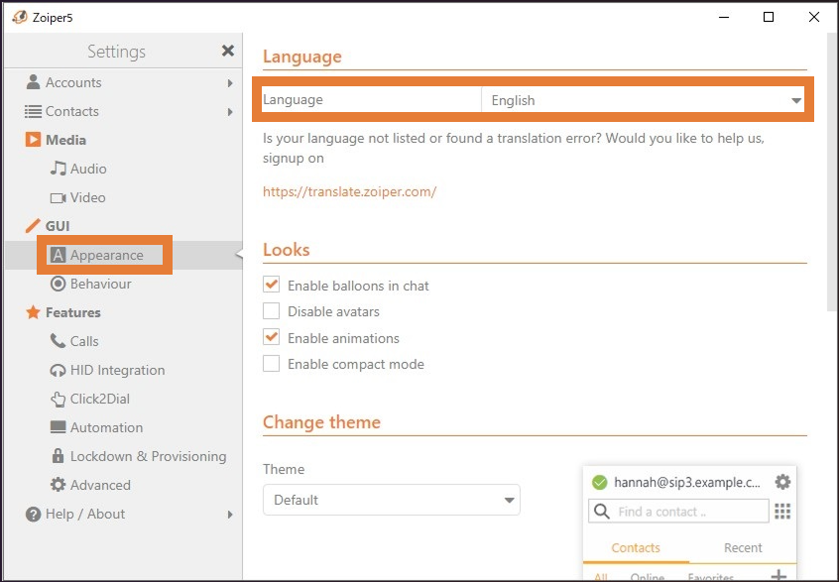Enable compact mode checkbox
The image size is (839, 582).
(272, 364)
